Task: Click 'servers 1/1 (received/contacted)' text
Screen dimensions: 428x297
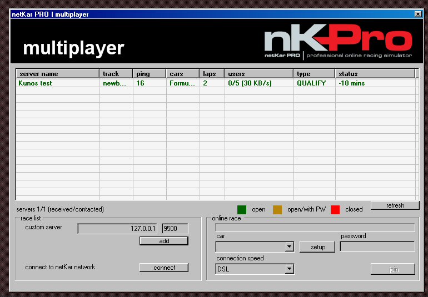Action: (60, 209)
